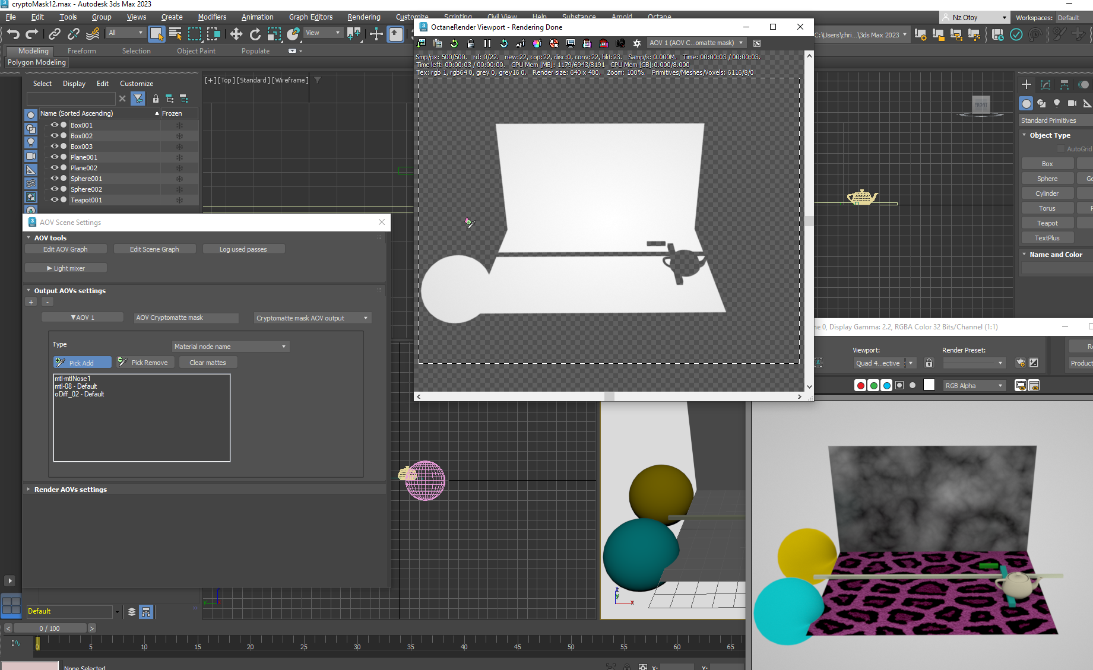Screen dimensions: 1093x670
Task: Open the Create tab in Command Panel
Action: (1027, 85)
